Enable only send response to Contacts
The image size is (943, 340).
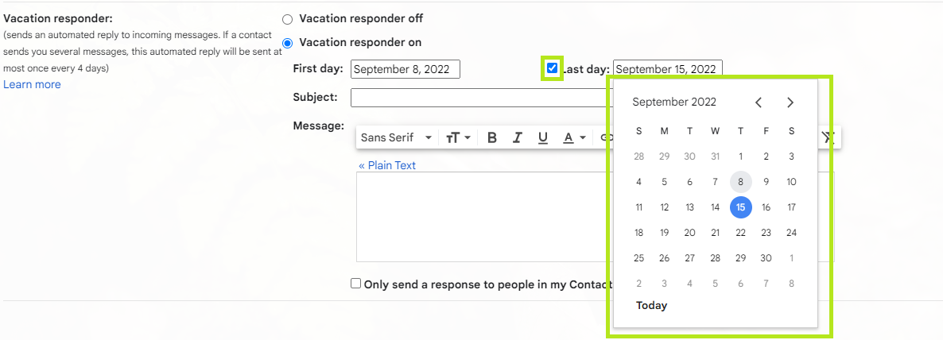tap(356, 284)
